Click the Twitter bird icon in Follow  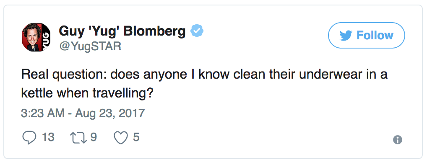346,36
